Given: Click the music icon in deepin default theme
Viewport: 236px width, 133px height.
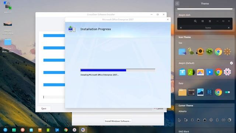Looking at the screenshot, I should coord(191,72).
